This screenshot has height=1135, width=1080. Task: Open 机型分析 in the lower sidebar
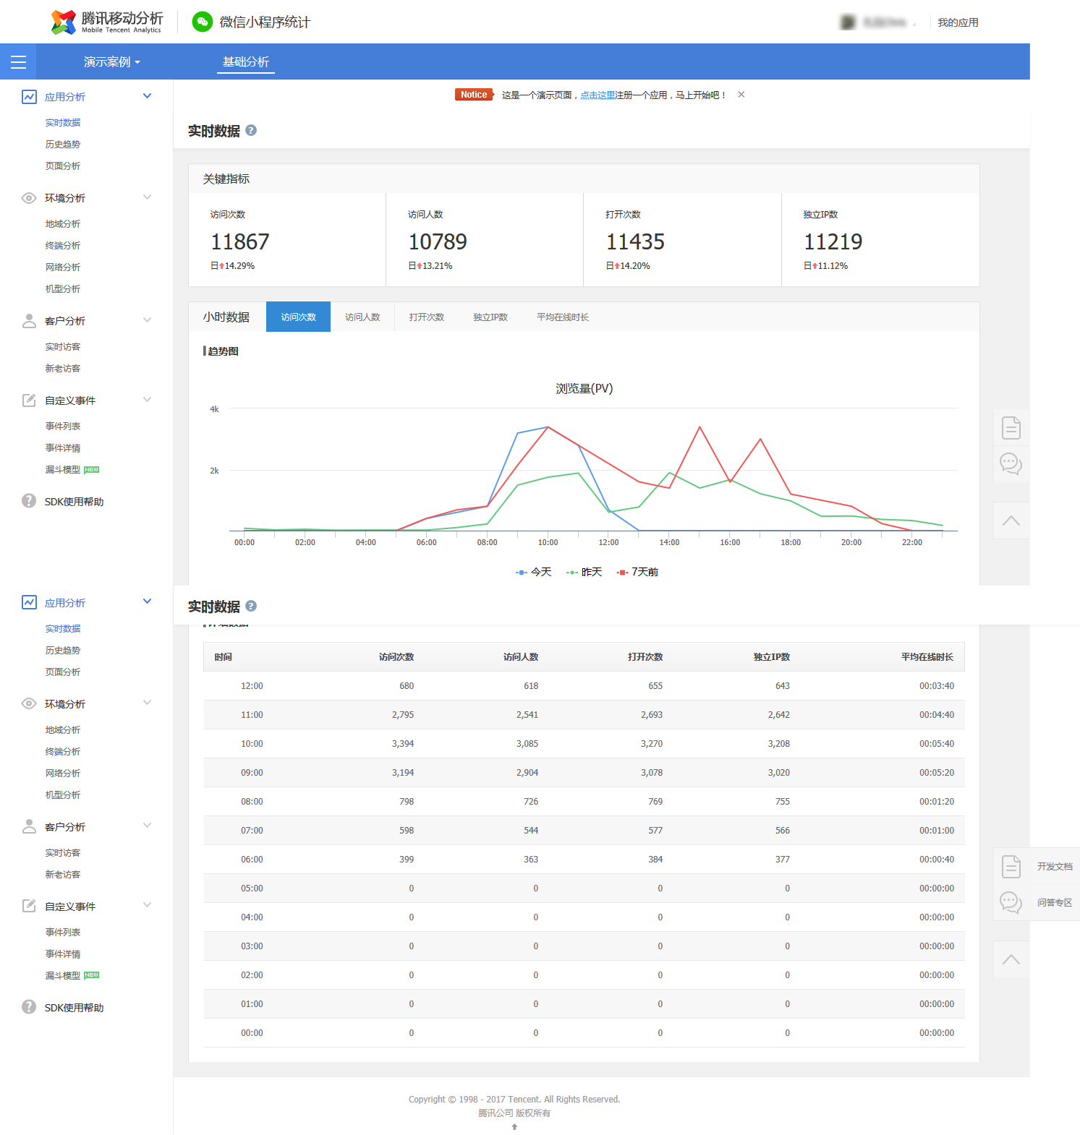tap(63, 794)
